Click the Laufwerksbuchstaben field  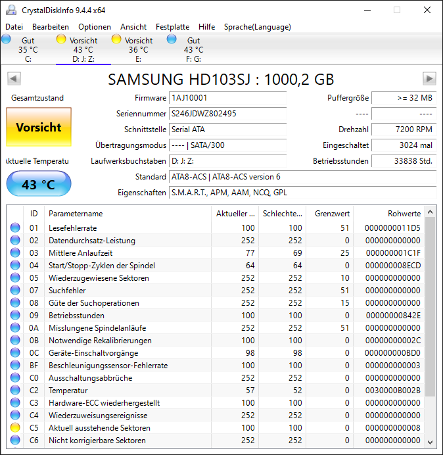(x=228, y=160)
